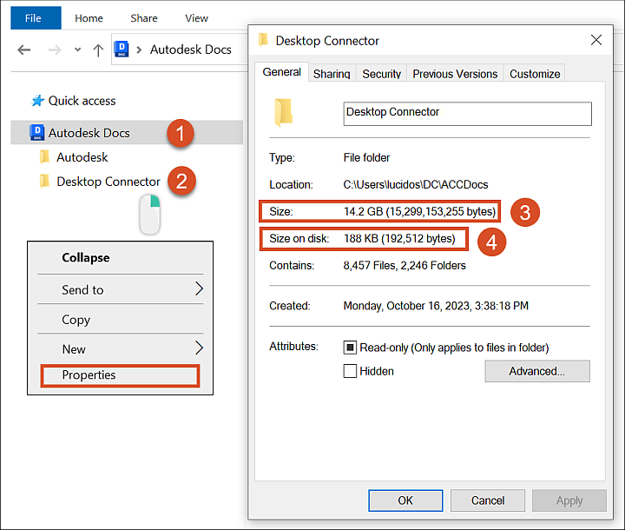Confirm the dialog with OK
Viewport: 625px width, 530px height.
pyautogui.click(x=405, y=500)
